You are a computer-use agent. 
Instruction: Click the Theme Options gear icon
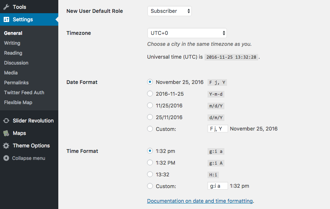pyautogui.click(x=6, y=146)
